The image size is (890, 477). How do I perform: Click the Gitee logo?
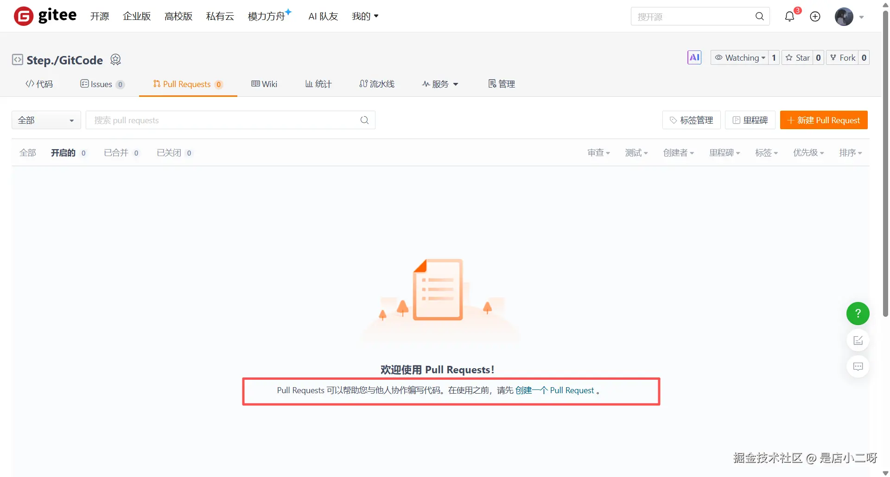tap(45, 16)
